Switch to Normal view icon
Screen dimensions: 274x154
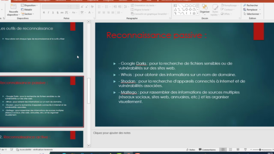click(223, 150)
